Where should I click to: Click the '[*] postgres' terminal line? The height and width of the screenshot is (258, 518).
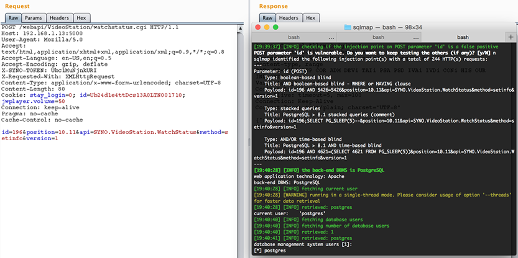(x=270, y=251)
